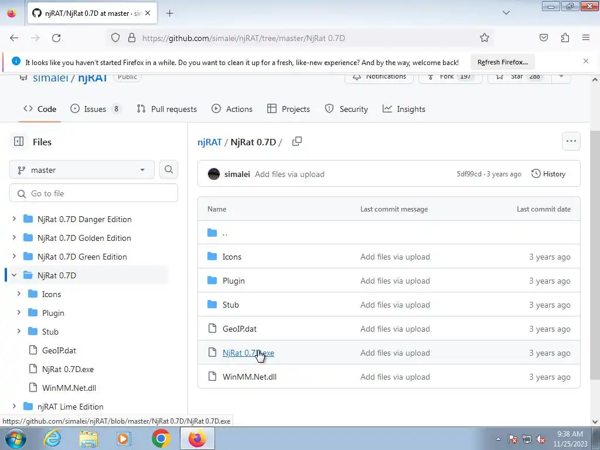
Task: Open the Actions tab
Action: [x=232, y=109]
